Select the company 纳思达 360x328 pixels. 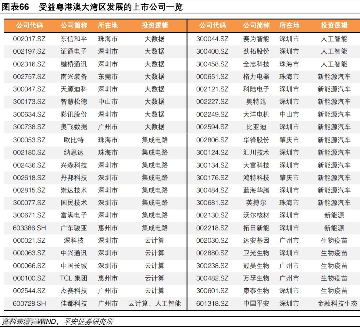[74, 152]
